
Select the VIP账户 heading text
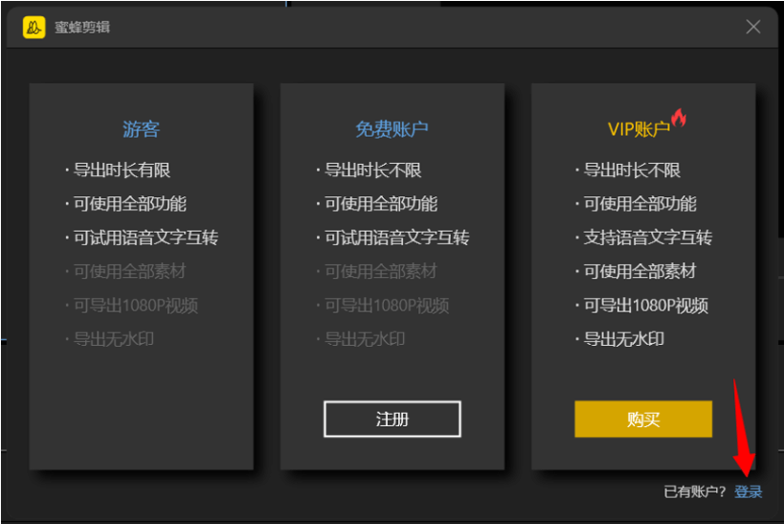click(x=638, y=129)
